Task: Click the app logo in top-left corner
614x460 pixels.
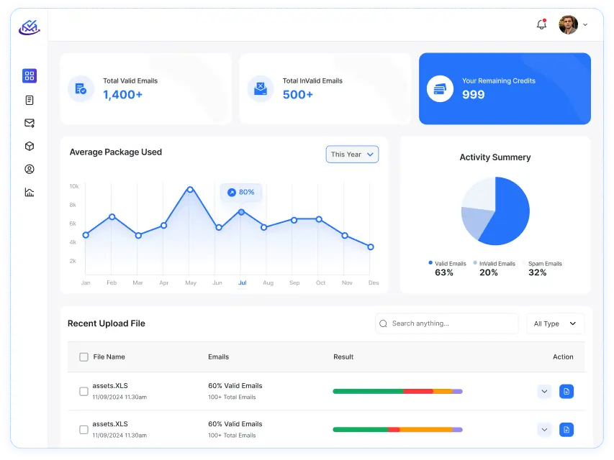Action: [x=30, y=27]
